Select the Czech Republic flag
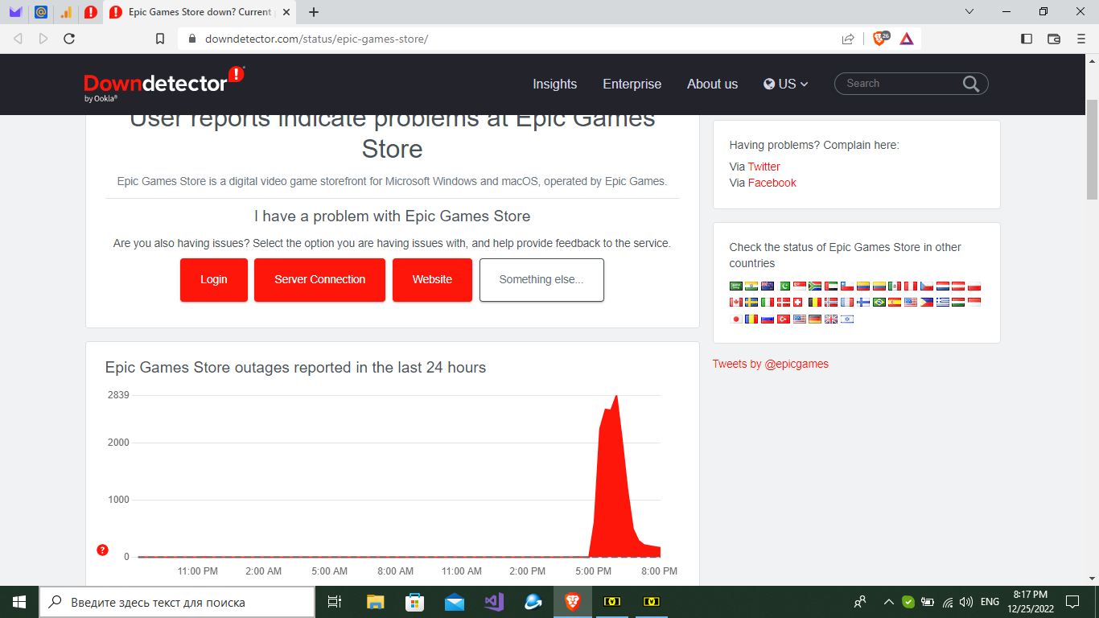 (927, 286)
